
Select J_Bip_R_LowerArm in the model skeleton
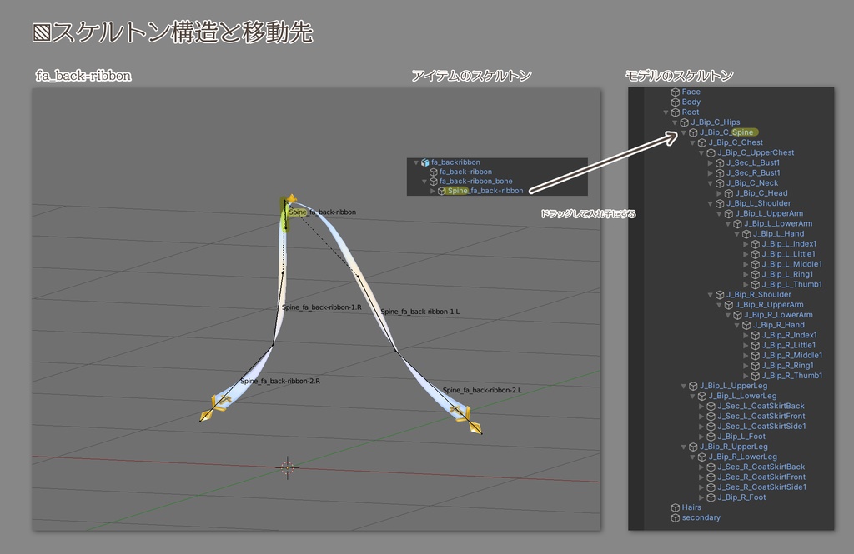(778, 315)
